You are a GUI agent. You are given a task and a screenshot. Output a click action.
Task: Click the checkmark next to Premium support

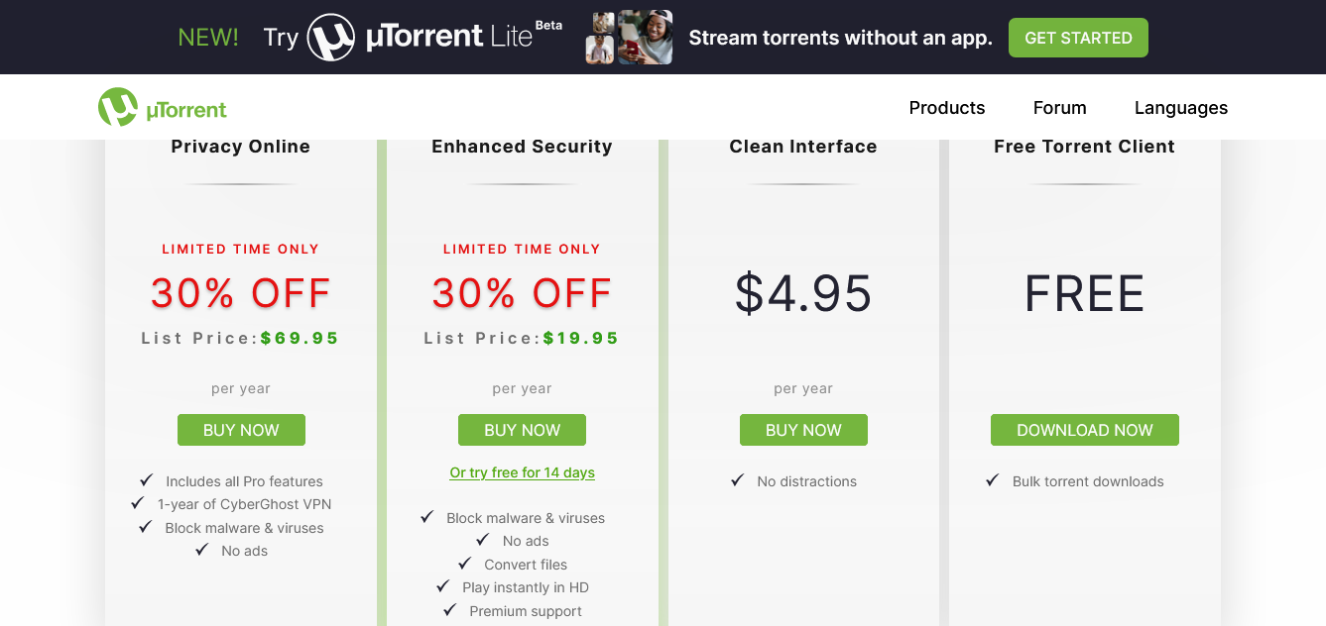point(449,610)
